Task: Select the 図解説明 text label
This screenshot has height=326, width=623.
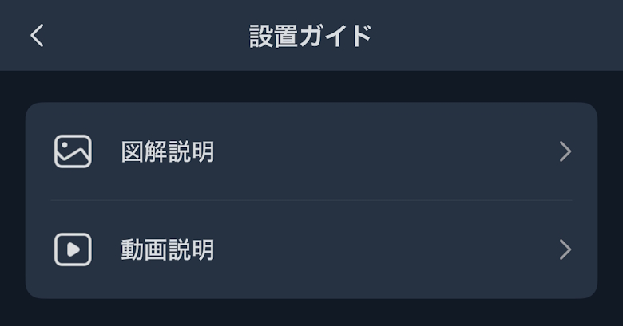Action: 168,151
